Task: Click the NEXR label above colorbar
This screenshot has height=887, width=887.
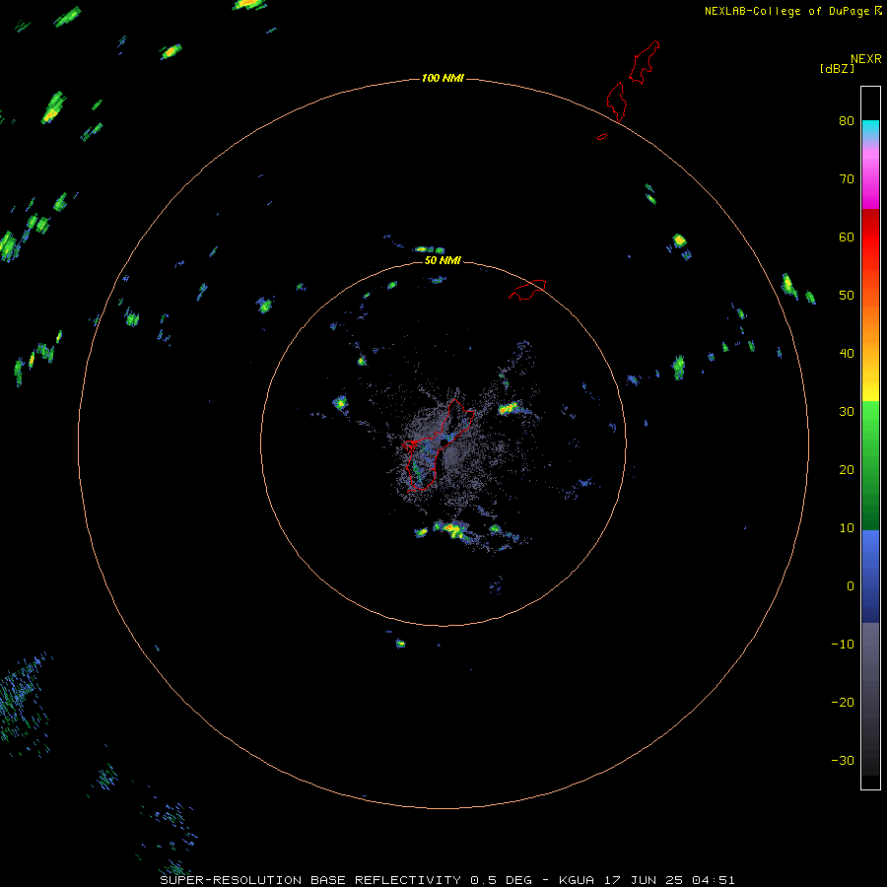Action: coord(866,59)
